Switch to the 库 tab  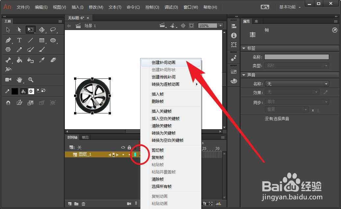tap(256, 21)
